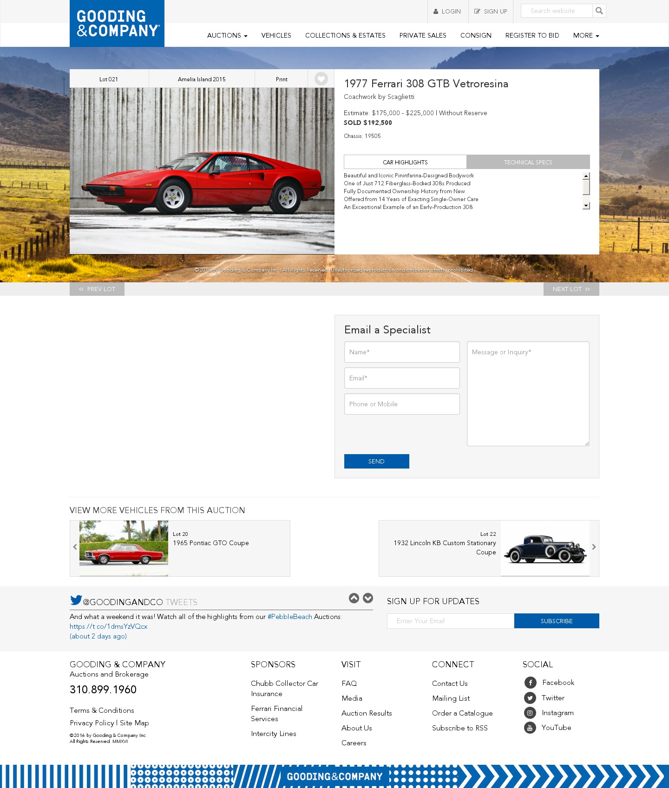Click 1932 Lincoln KB Custom Stationary Coupe title
Viewport: 669px width, 788px height.
(445, 547)
